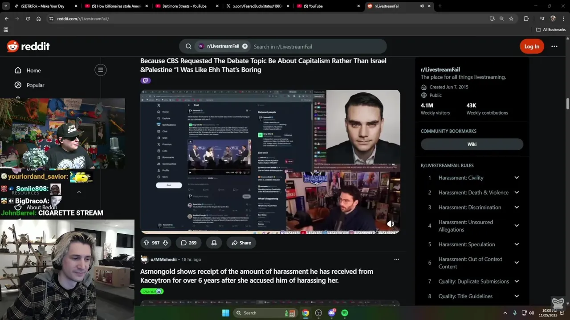
Task: Click the Drama flair on the Asmongold post
Action: (152, 291)
